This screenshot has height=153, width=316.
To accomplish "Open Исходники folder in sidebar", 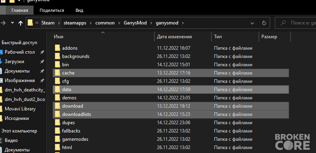I will tap(17, 118).
